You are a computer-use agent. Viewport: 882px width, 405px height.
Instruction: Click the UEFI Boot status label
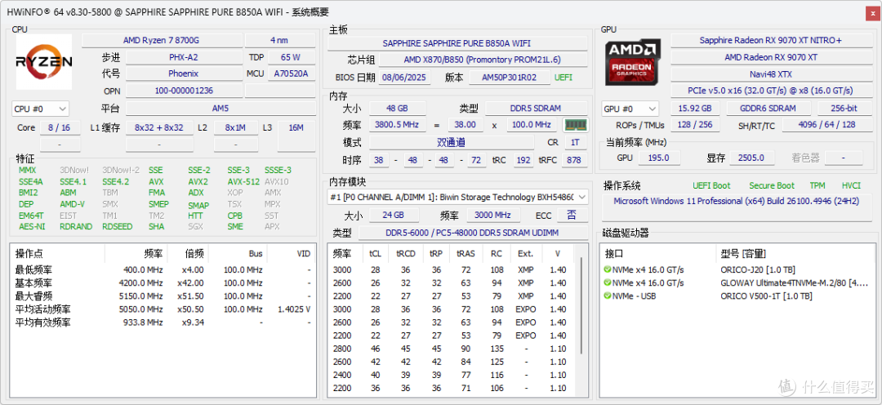711,185
